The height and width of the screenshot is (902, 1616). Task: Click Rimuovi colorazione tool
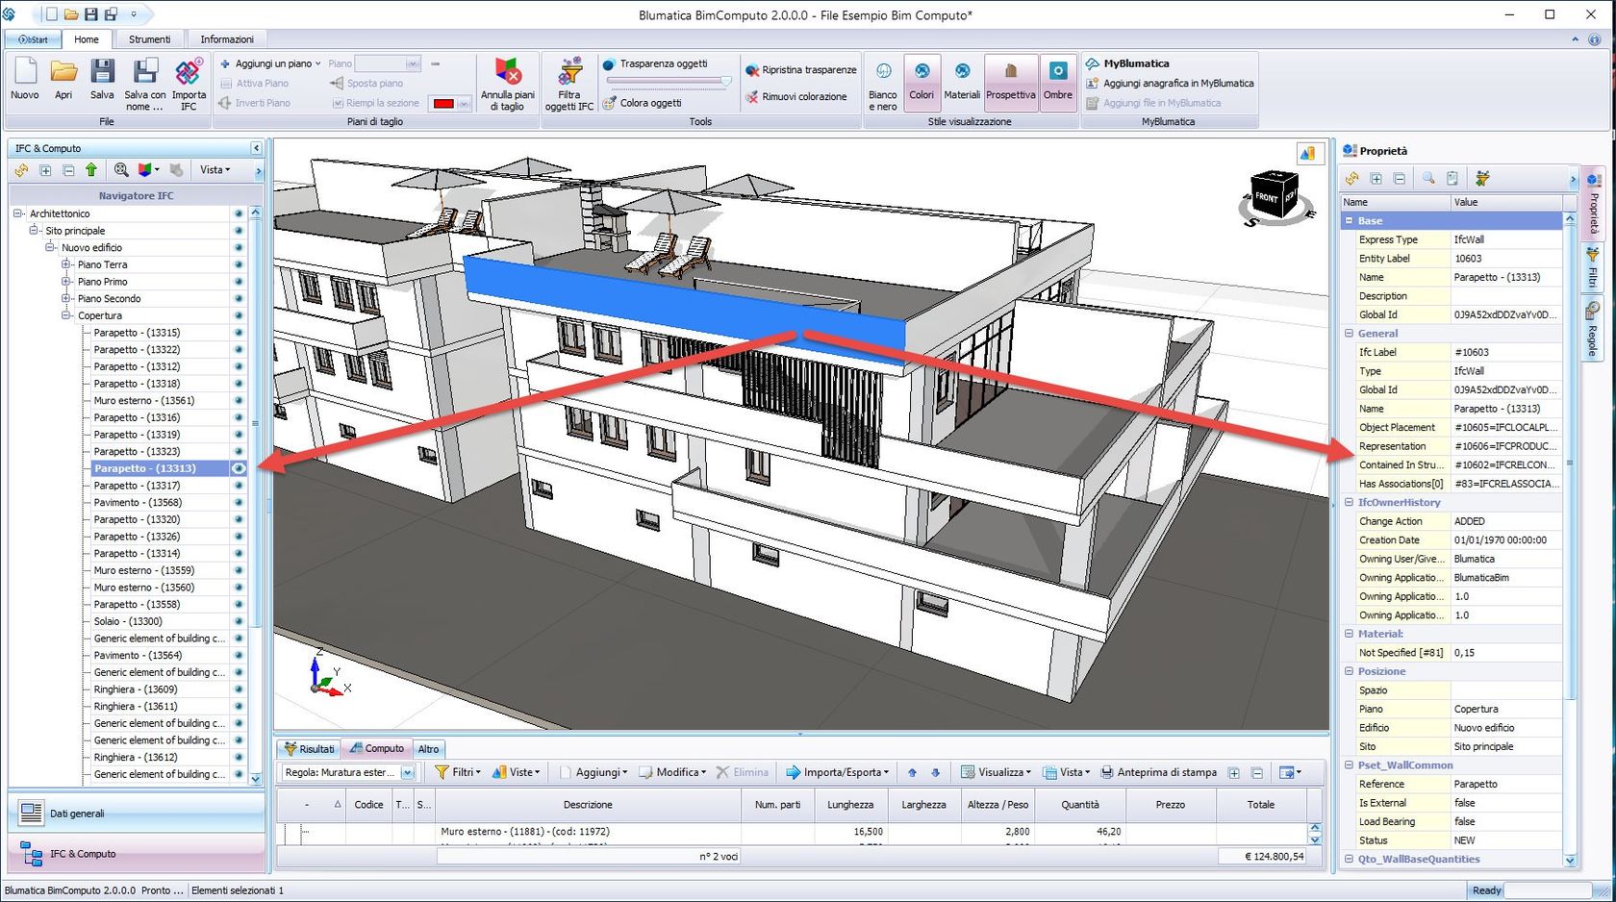click(795, 96)
